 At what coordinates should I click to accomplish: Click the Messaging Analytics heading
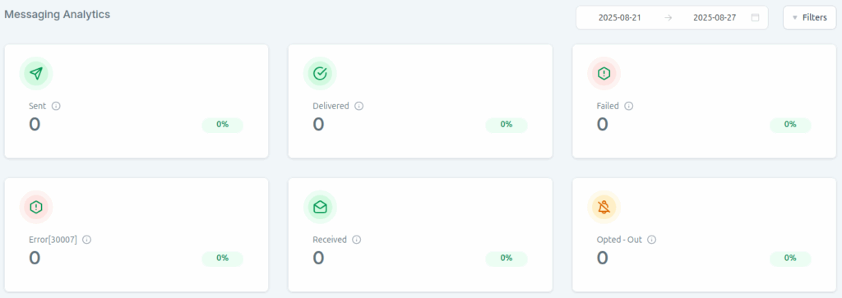[58, 15]
